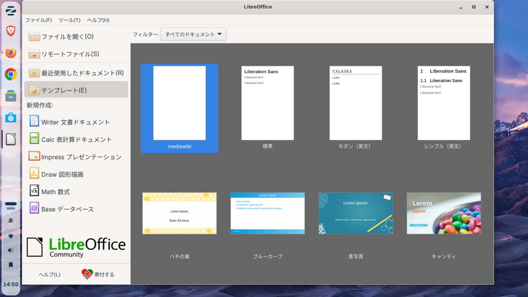Create a new Calc 表計算ドキュメント
Viewport: 528px width, 297px height.
(76, 139)
